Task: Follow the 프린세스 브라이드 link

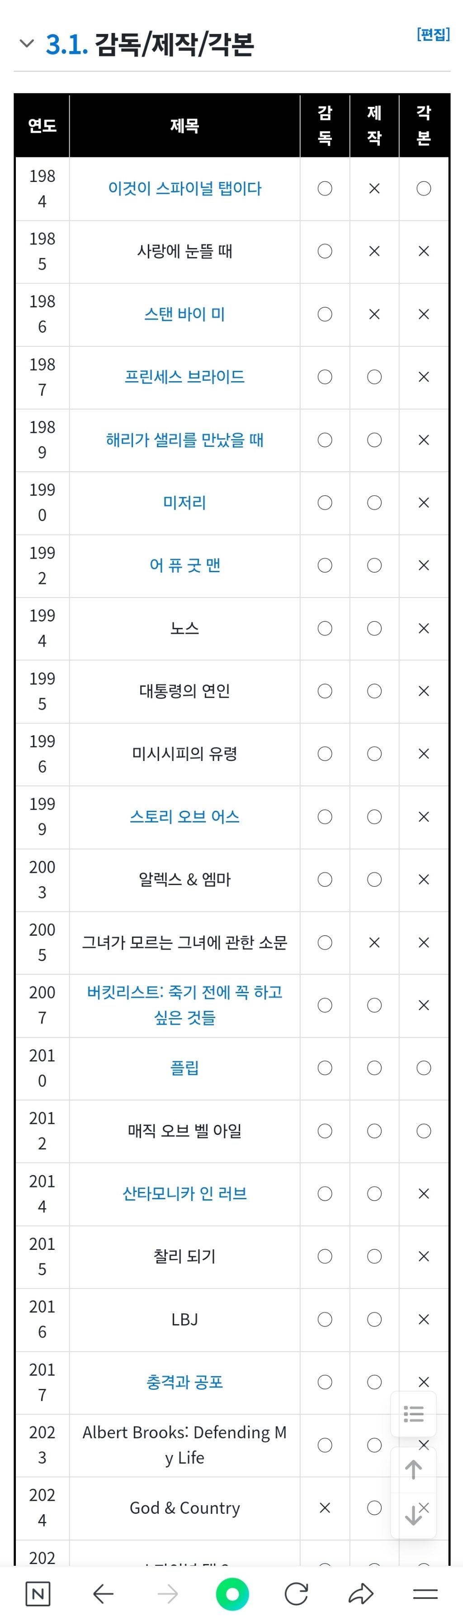Action: click(184, 377)
